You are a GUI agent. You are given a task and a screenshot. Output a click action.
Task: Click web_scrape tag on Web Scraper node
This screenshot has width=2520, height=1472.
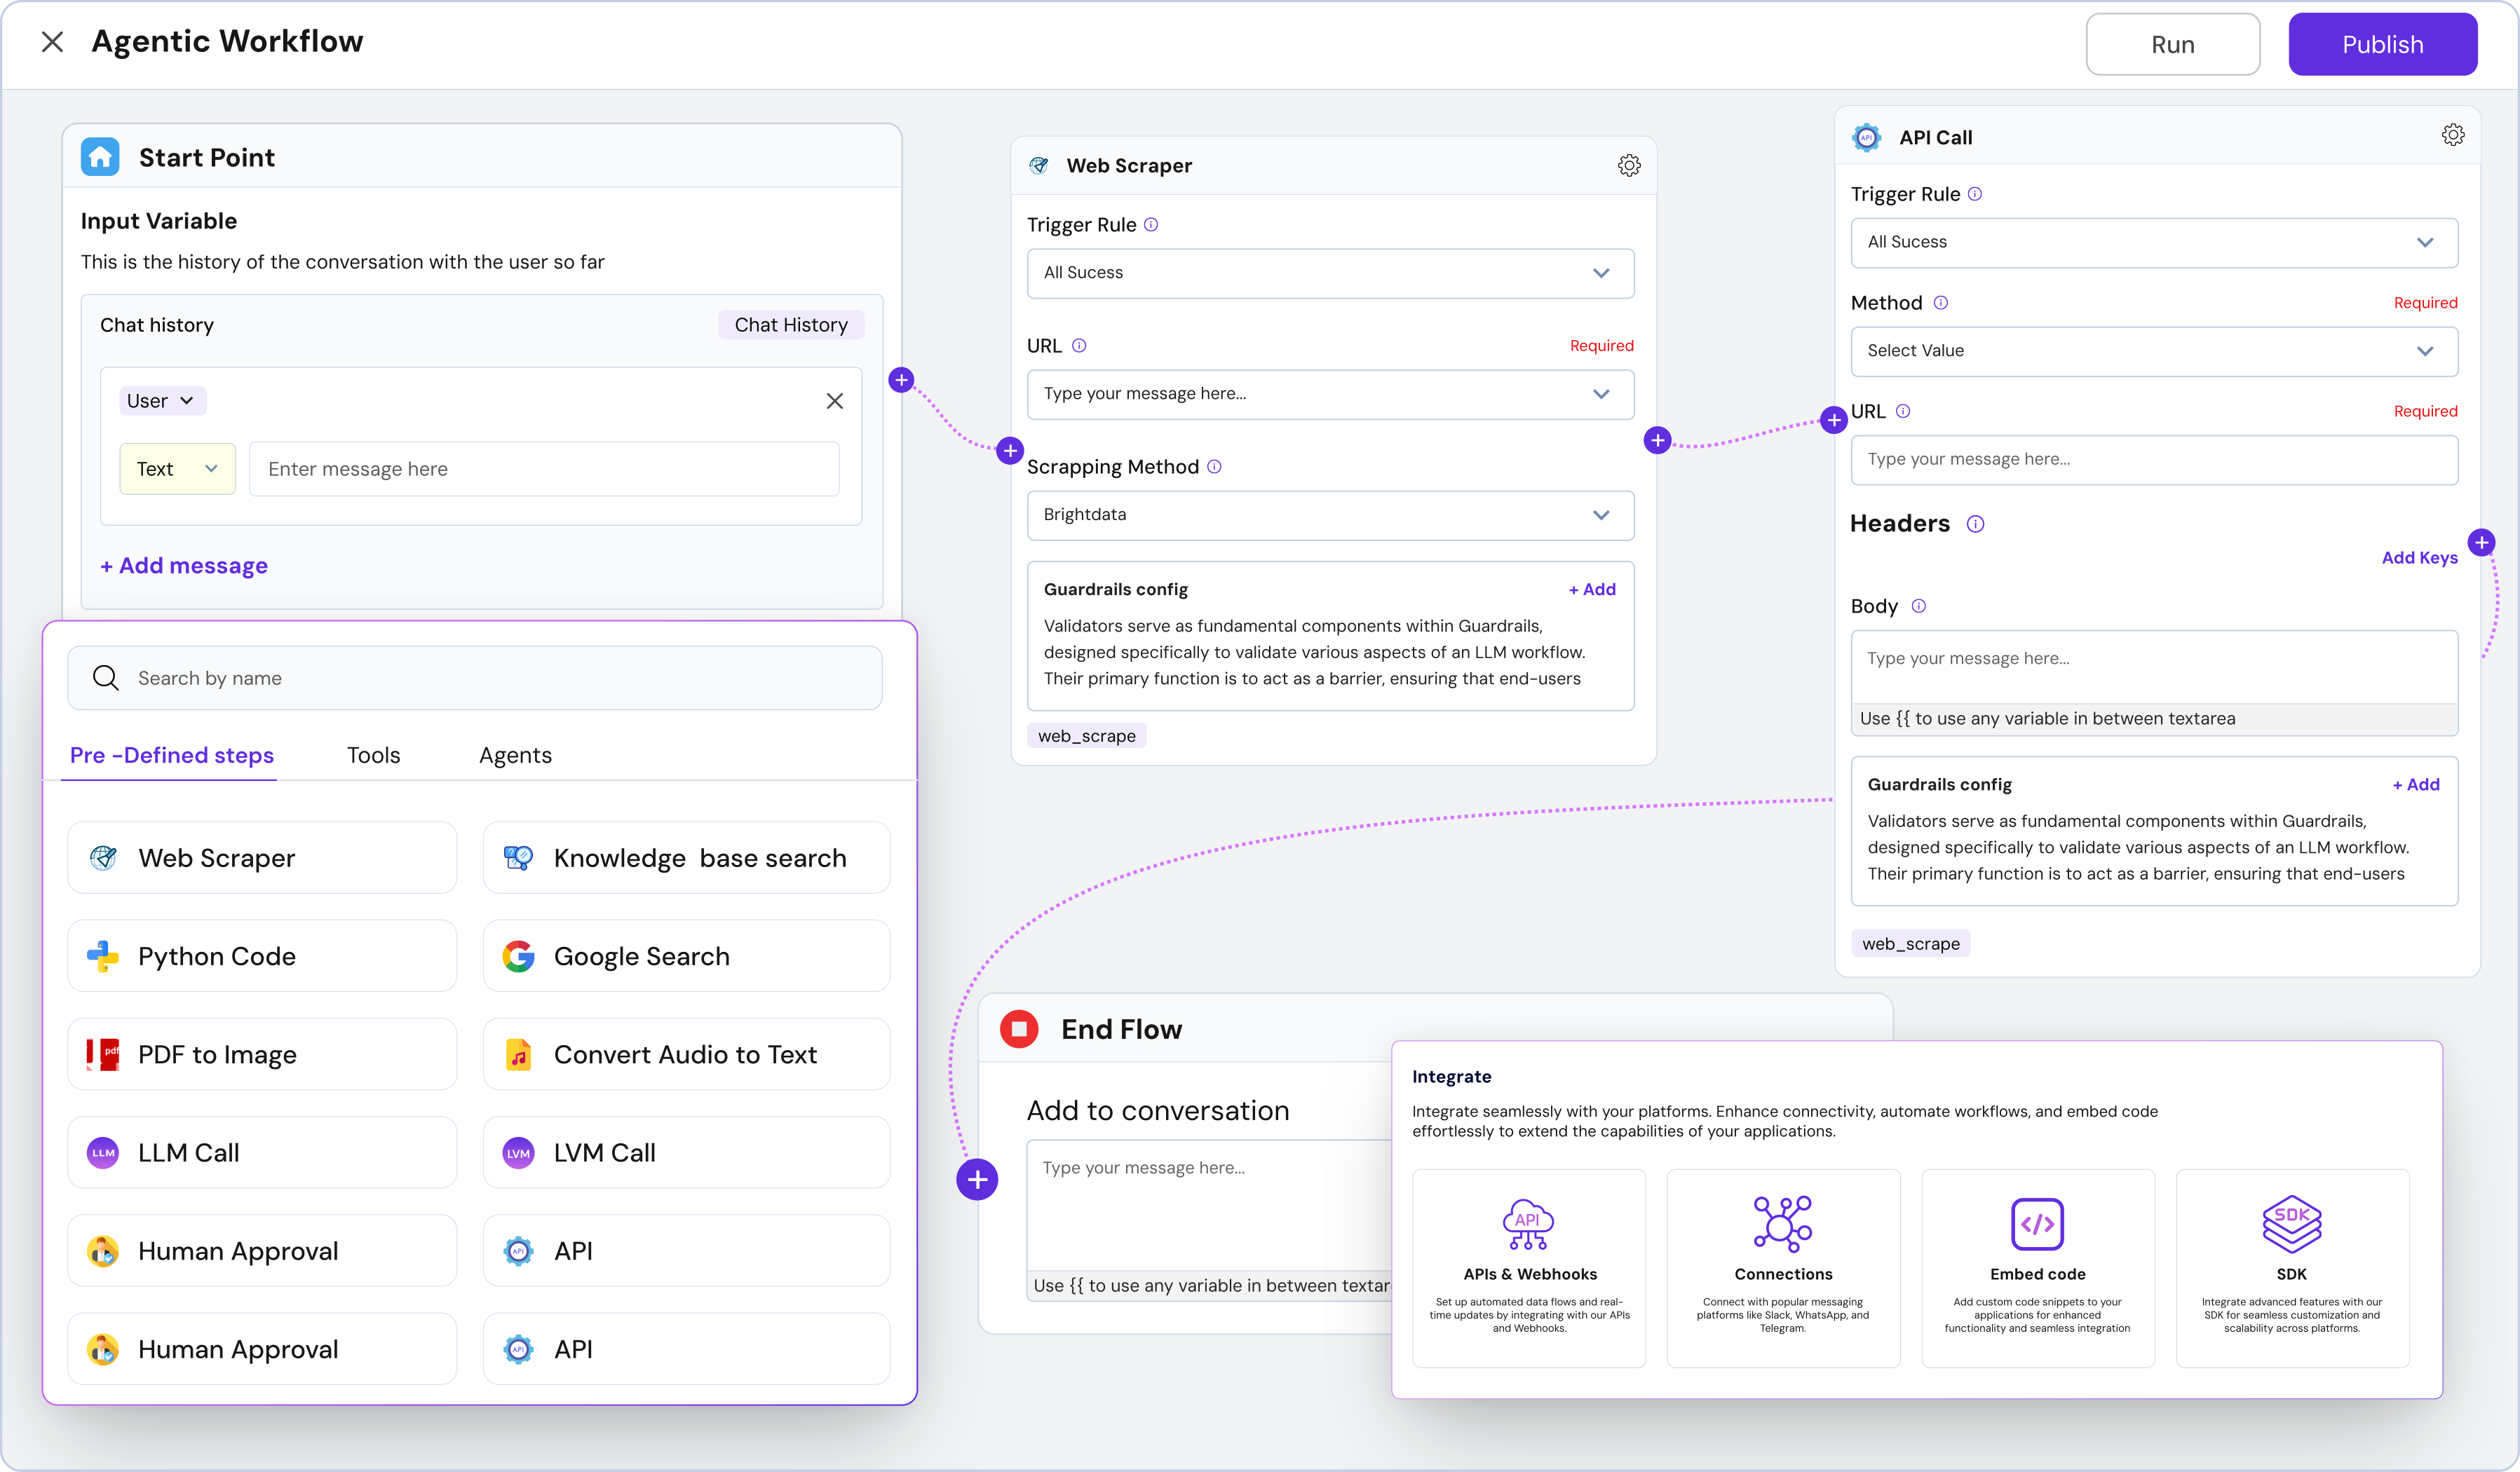pos(1086,736)
